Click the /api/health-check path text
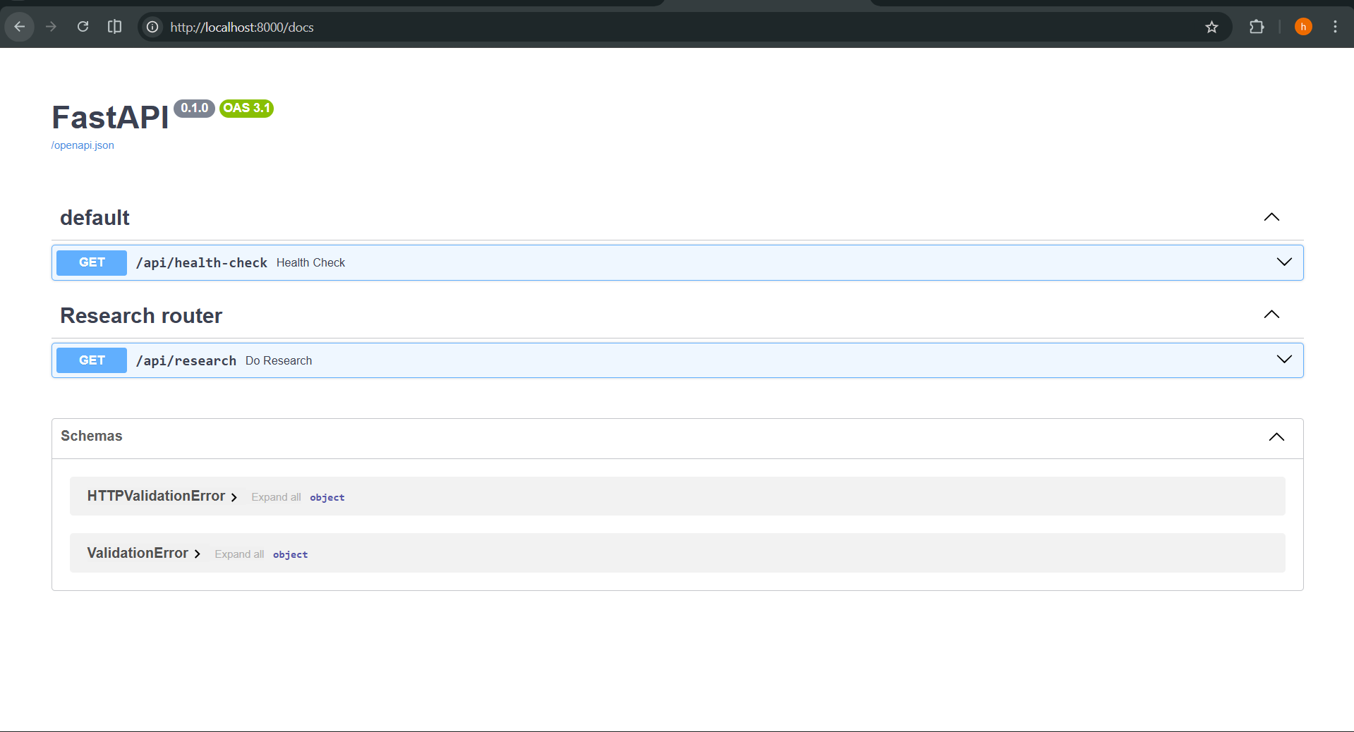Screen dimensions: 1354x732 coord(201,262)
